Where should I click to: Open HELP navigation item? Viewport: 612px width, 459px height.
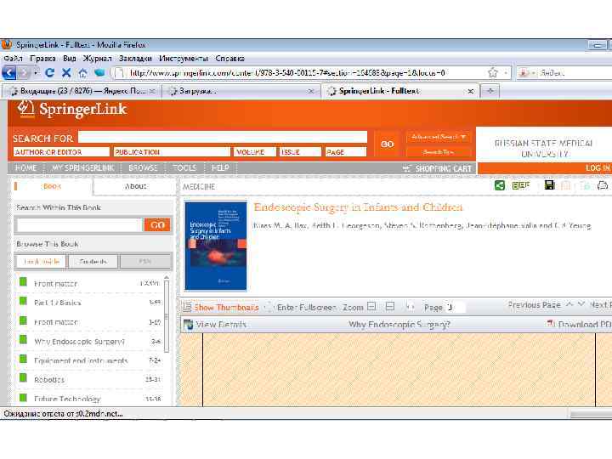[x=220, y=167]
